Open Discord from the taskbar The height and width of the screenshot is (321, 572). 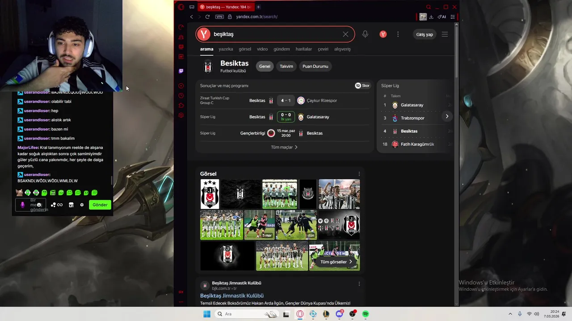click(x=339, y=314)
